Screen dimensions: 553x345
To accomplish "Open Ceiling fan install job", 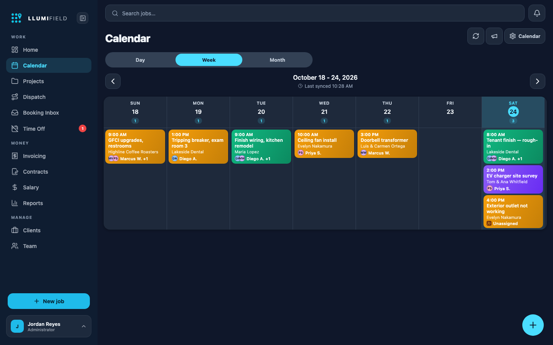I will [324, 144].
